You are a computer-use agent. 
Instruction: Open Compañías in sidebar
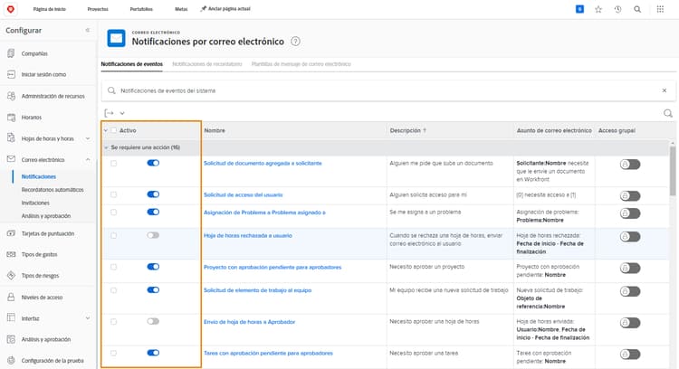[34, 53]
